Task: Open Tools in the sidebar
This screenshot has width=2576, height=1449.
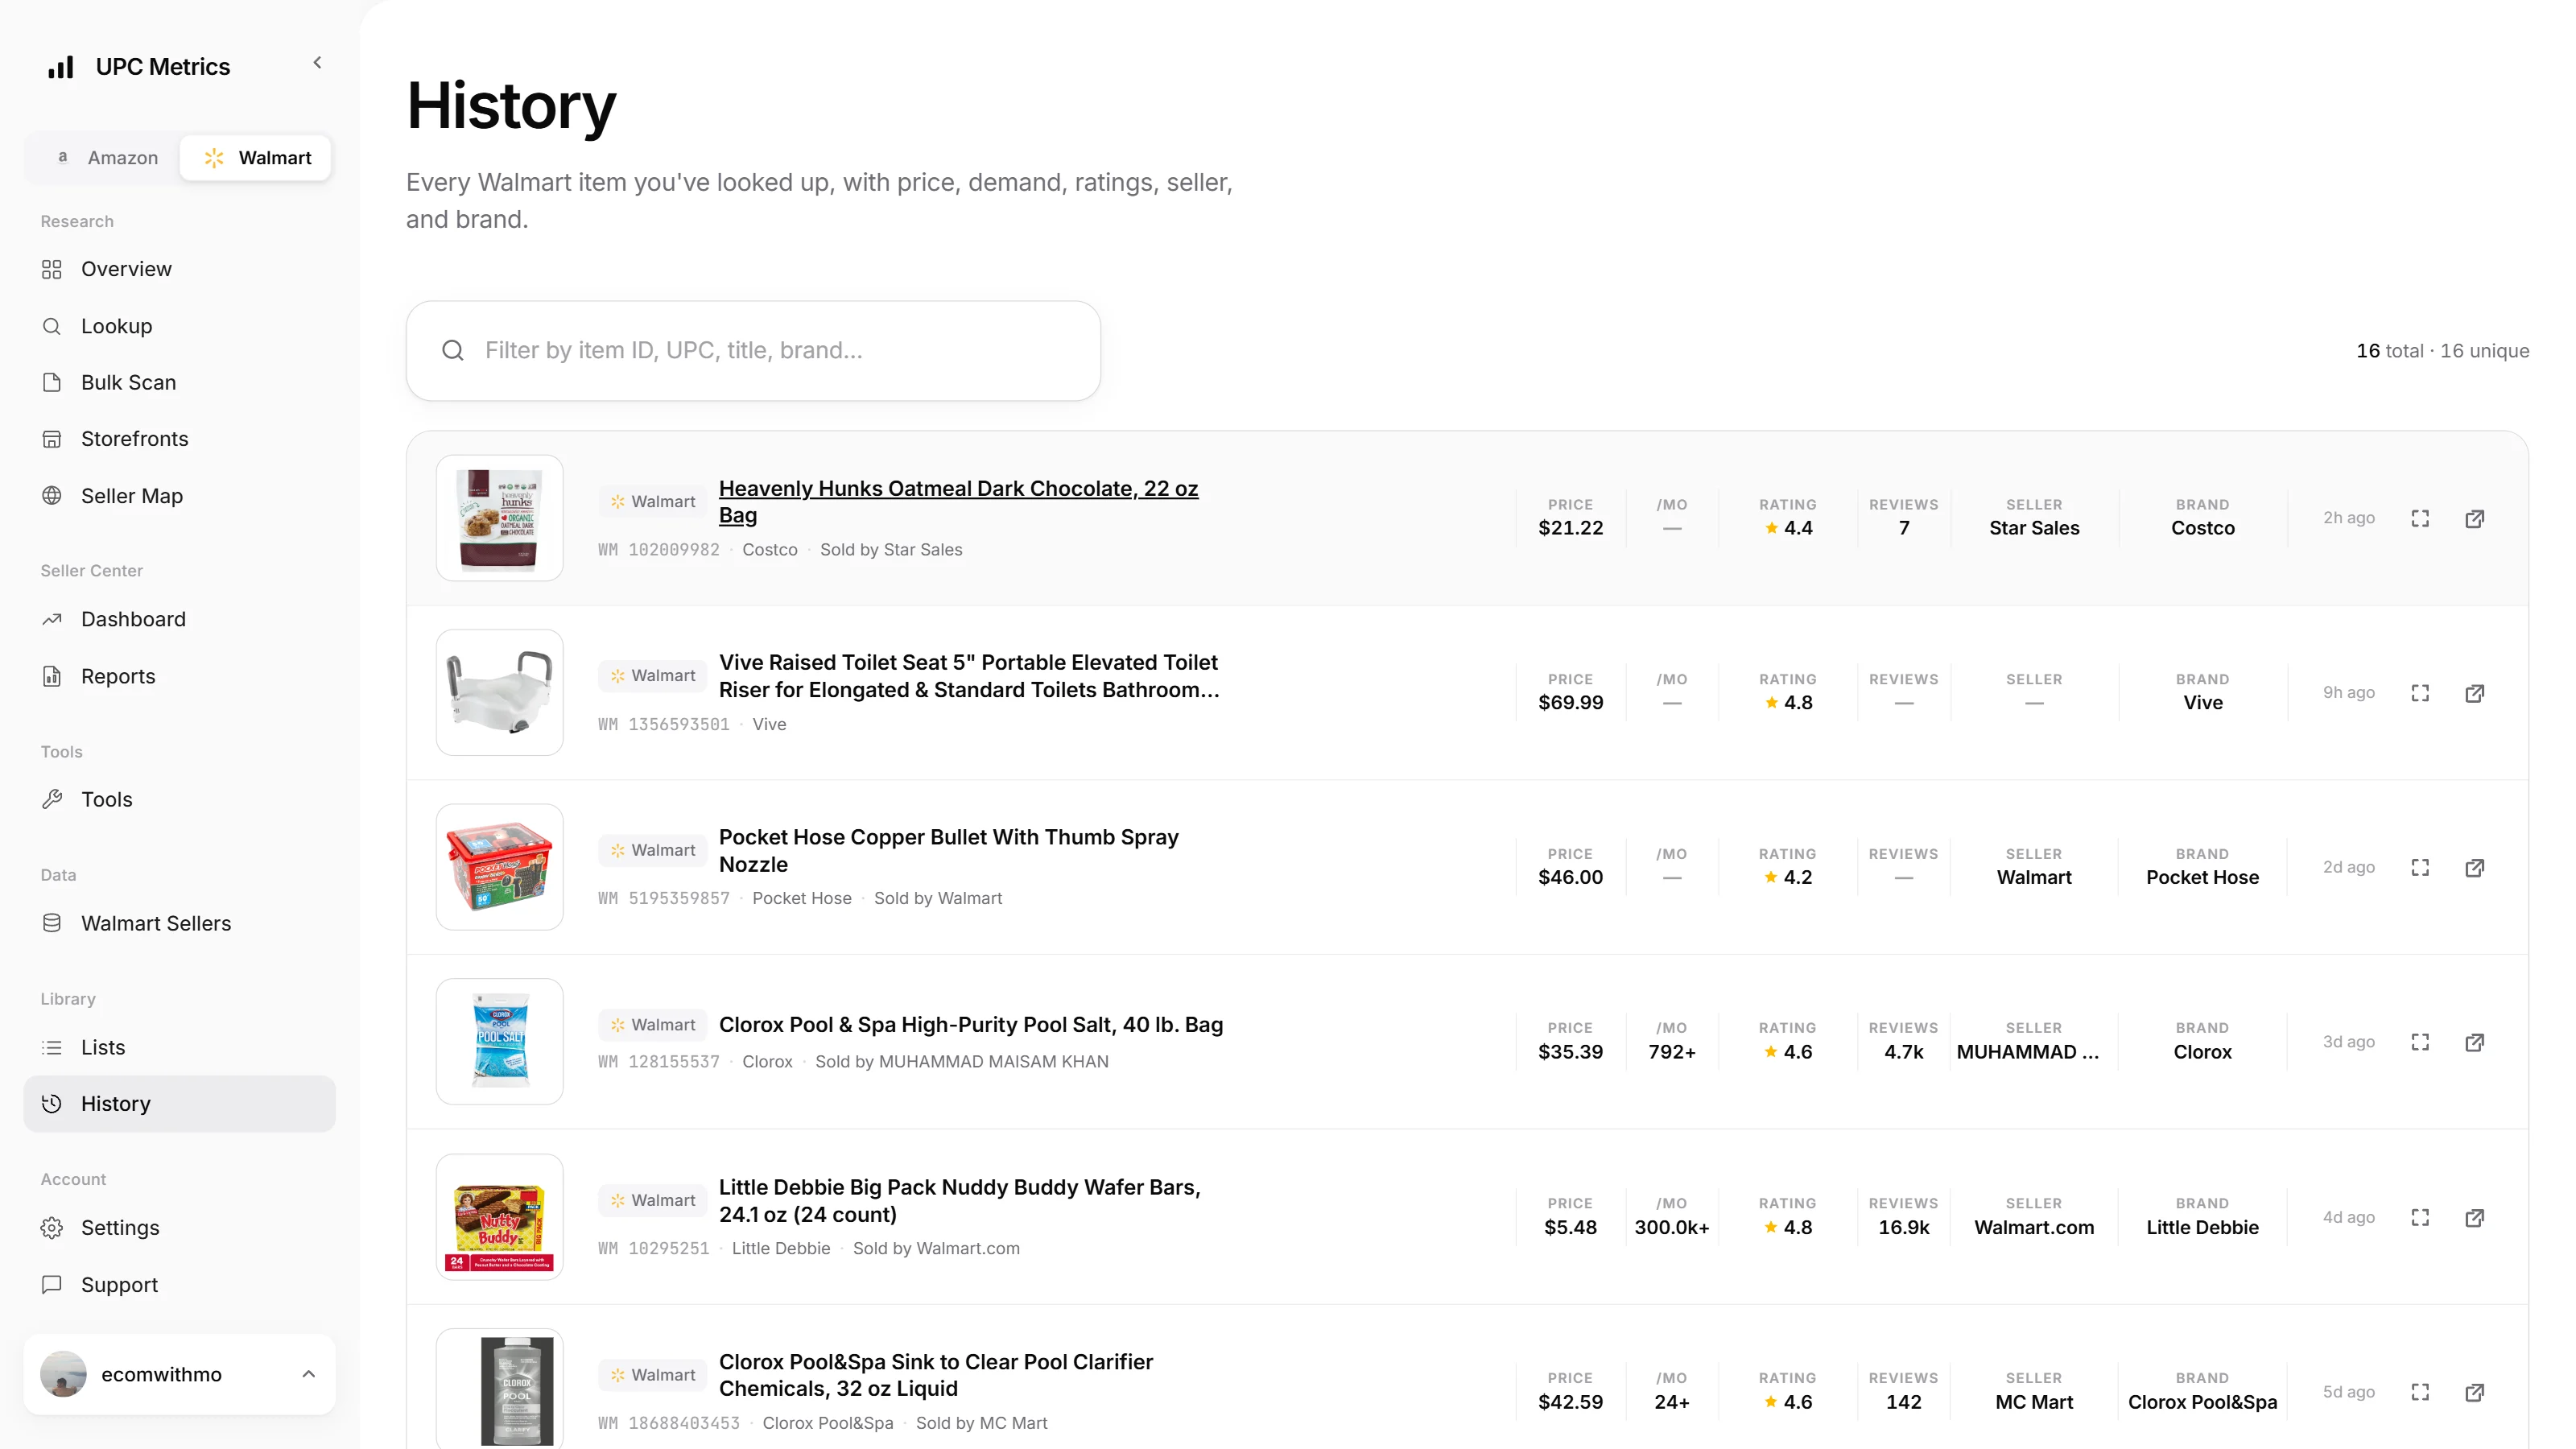Action: tap(179, 799)
